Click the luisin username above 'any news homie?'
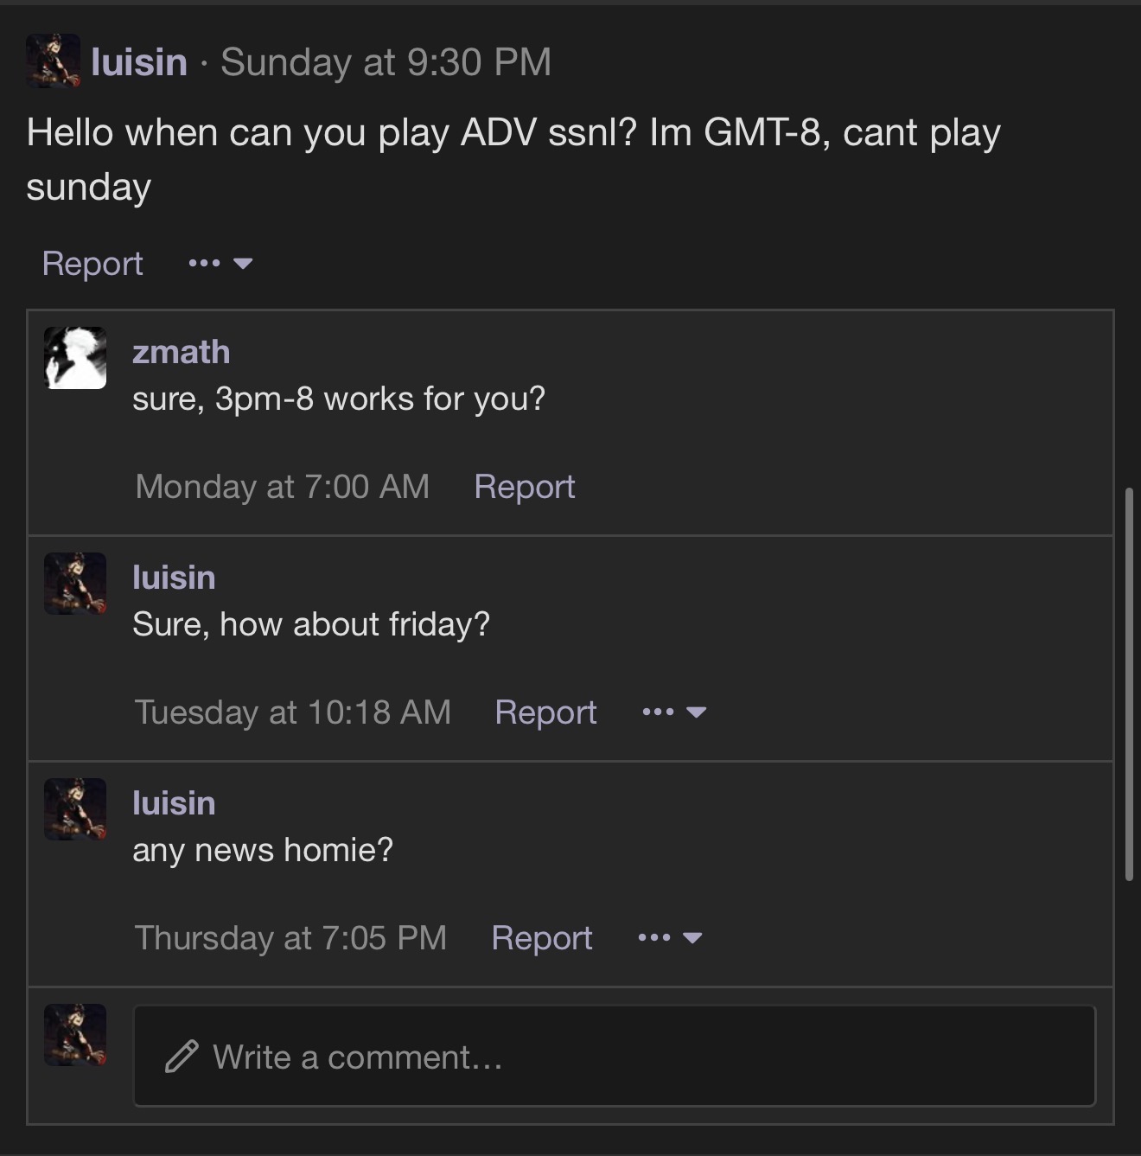The width and height of the screenshot is (1141, 1156). pyautogui.click(x=174, y=803)
